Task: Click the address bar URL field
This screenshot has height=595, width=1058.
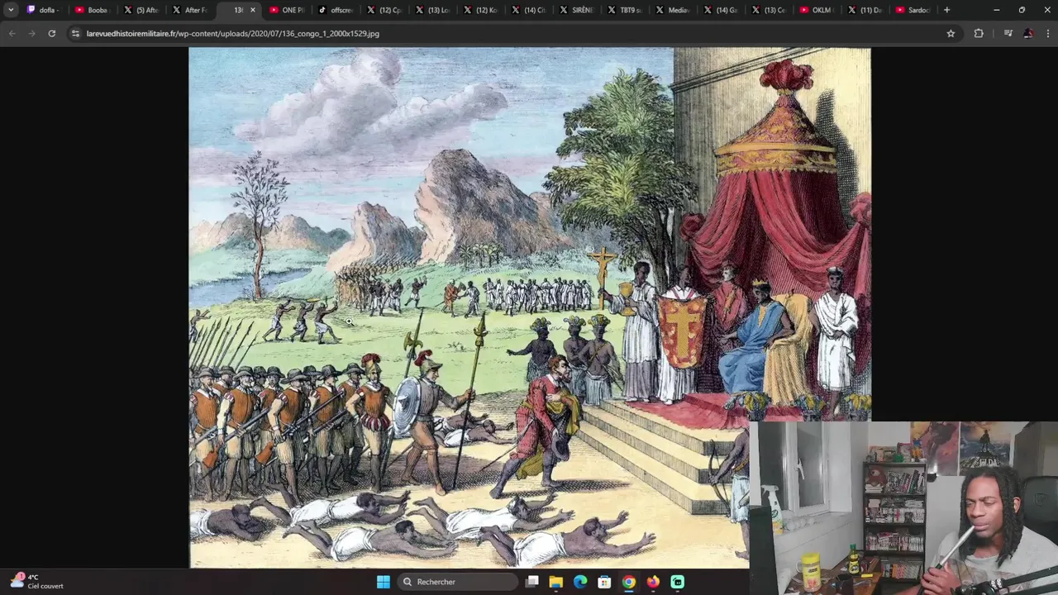Action: coord(512,33)
